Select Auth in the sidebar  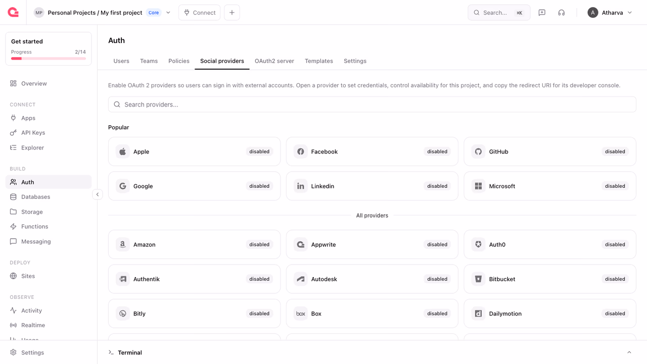(49, 182)
